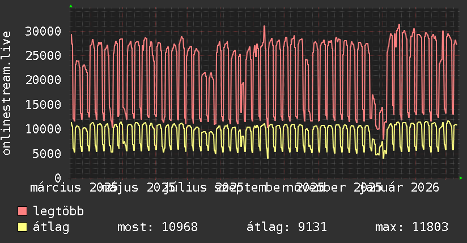
Task: Click the legtöbb legend label
Action: point(58,211)
